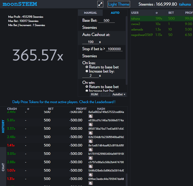Copy hash 8f58738a70a77ed3a697c6d7

point(90,133)
